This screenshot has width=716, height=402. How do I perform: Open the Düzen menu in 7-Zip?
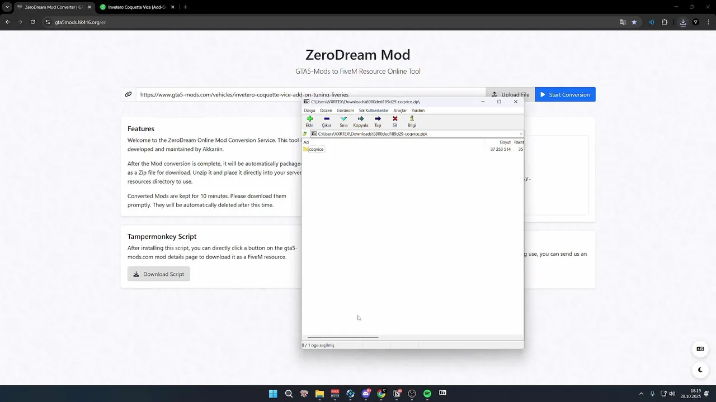click(x=326, y=111)
